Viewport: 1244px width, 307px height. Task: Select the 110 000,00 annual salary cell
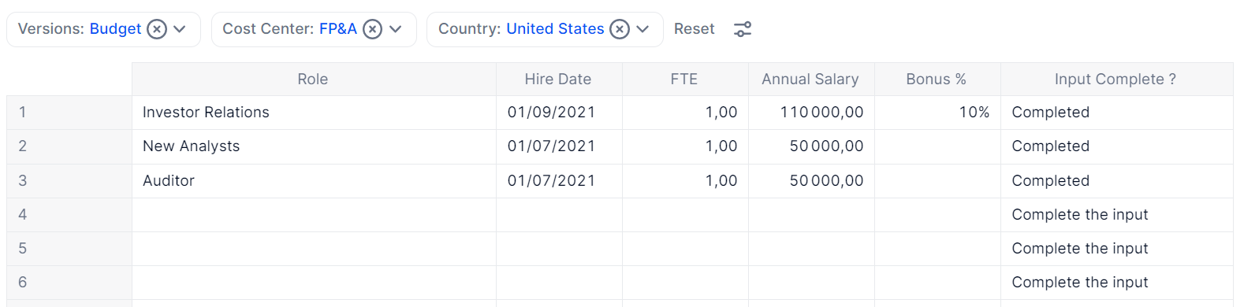coord(811,113)
